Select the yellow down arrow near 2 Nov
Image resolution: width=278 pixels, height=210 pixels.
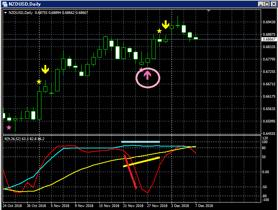(45, 69)
